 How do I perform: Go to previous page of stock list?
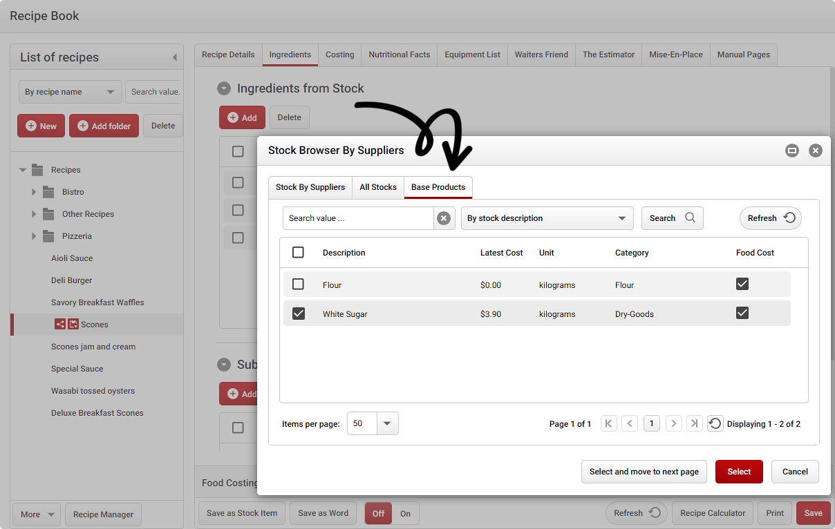[x=630, y=423]
